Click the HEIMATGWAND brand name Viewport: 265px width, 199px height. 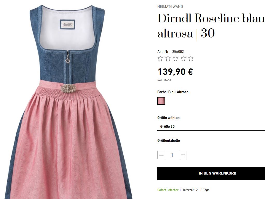170,7
